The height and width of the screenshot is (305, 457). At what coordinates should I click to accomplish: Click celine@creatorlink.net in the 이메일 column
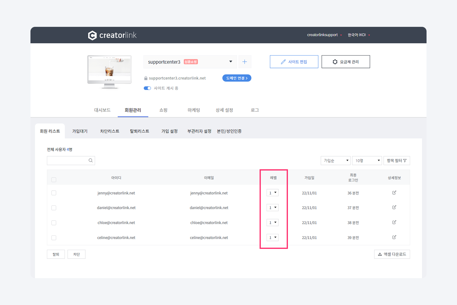209,238
